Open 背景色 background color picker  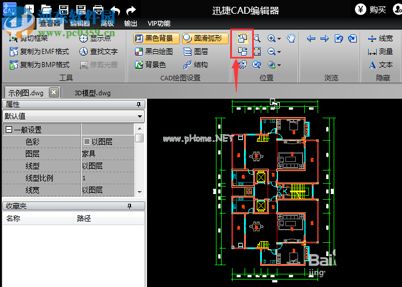tap(150, 65)
